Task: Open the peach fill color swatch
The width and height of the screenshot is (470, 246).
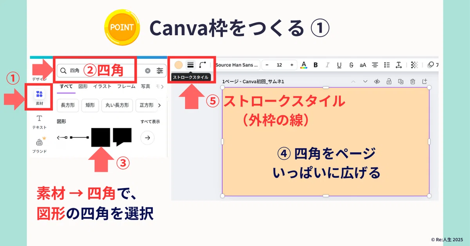Action: 179,65
